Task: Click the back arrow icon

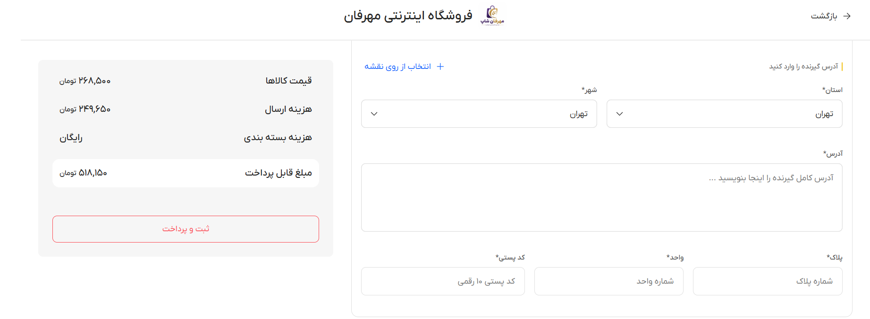Action: coord(847,16)
